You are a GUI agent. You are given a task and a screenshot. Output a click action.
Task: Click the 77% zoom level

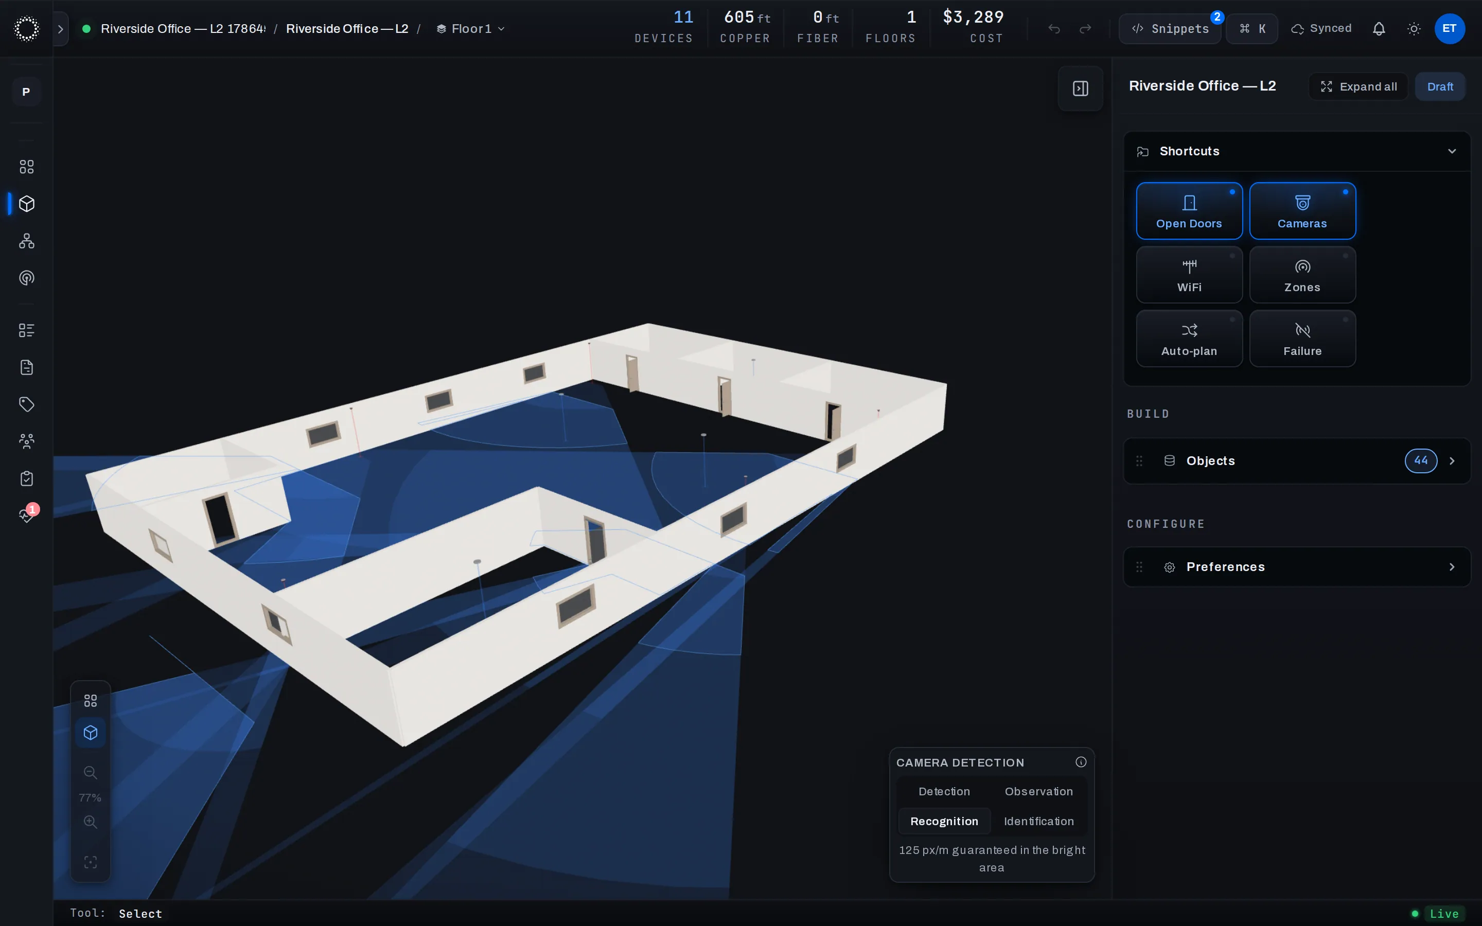click(90, 797)
